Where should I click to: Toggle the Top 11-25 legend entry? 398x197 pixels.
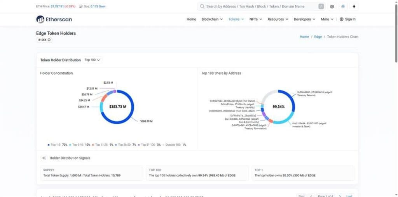103,145
